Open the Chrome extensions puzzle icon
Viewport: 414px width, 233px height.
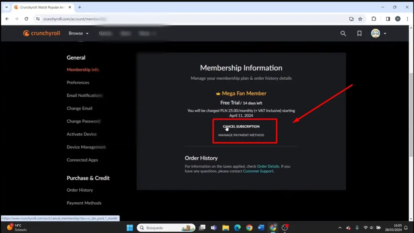tap(374, 19)
